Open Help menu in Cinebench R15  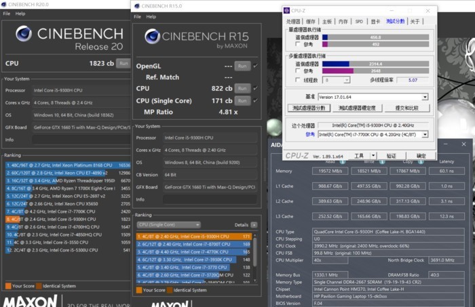(x=151, y=17)
